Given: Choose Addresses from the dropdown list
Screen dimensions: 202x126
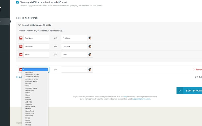Looking at the screenshot, I should (x=29, y=72).
